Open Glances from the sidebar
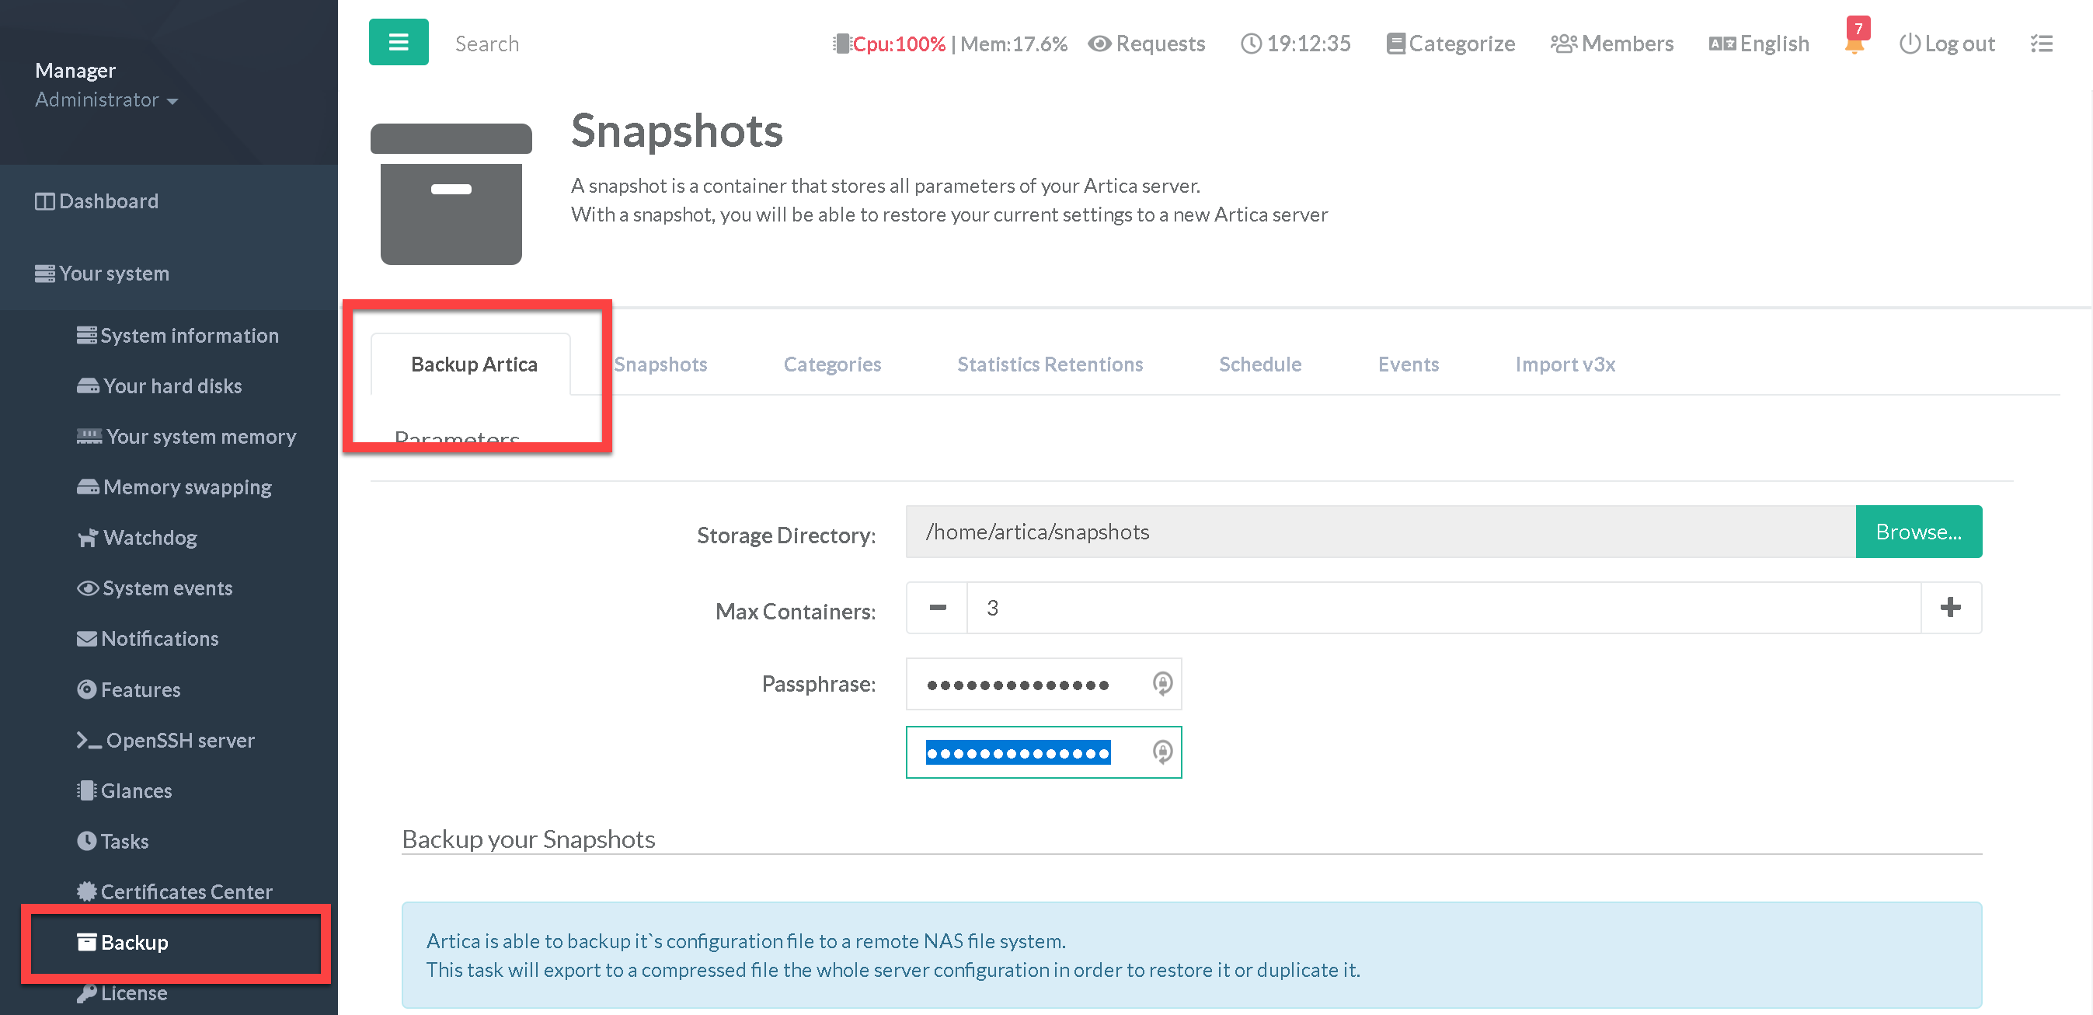Viewport: 2093px width, 1015px height. coord(136,790)
